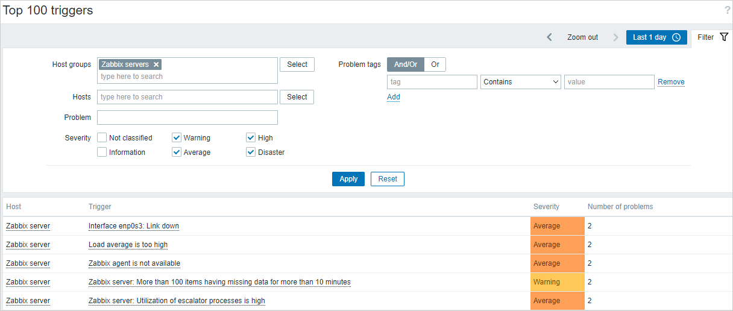Click Average severity in agent not available row
The width and height of the screenshot is (733, 311).
coord(558,263)
